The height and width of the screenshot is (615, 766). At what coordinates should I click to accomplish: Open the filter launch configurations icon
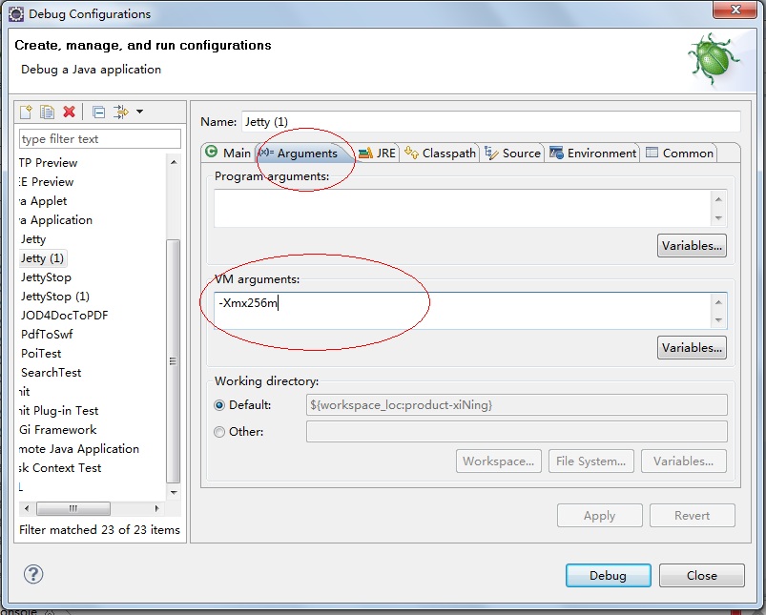tap(120, 112)
